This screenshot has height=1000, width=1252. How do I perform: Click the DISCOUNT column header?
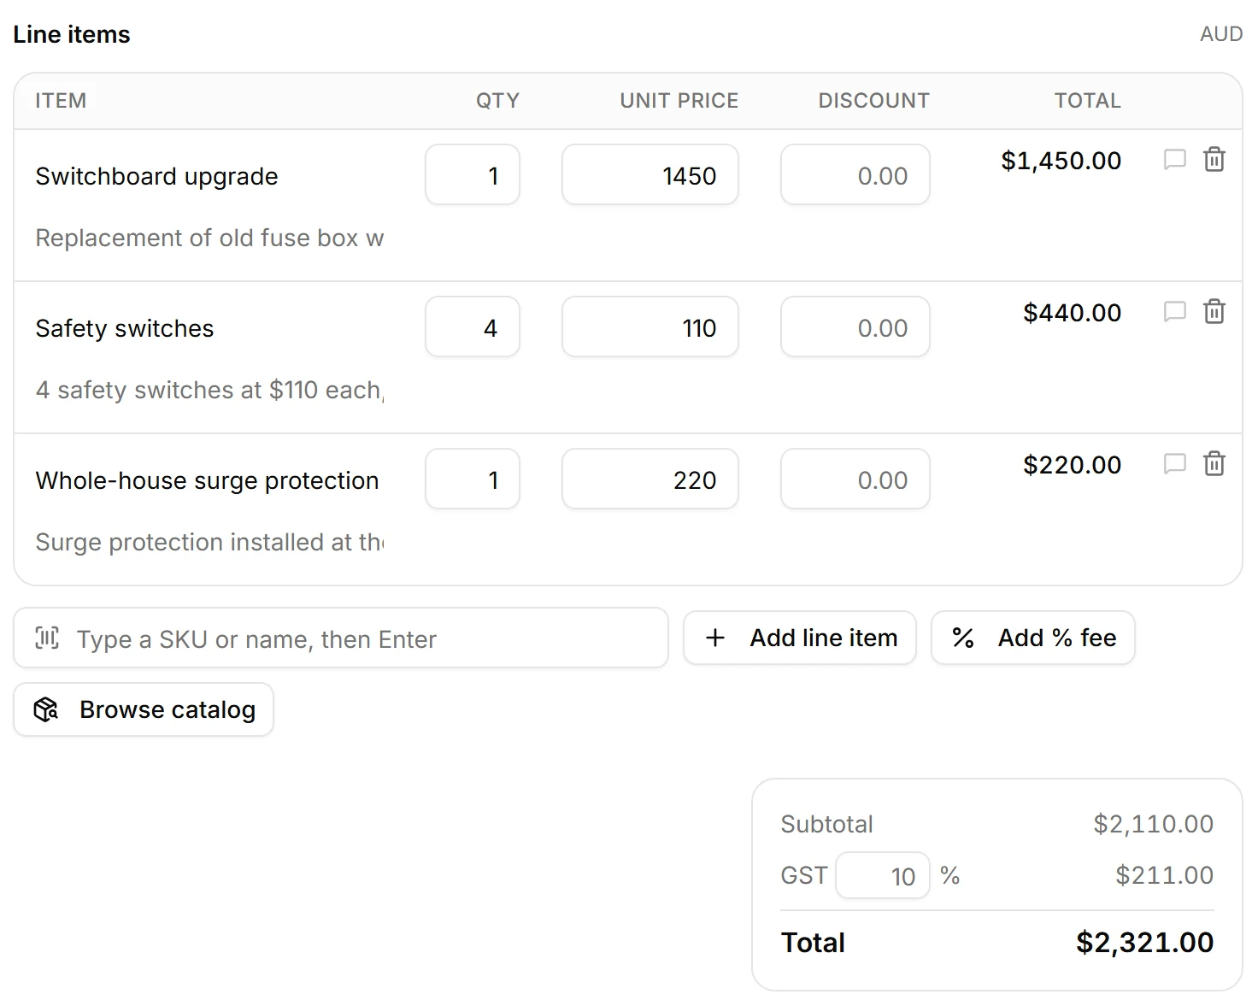[873, 101]
